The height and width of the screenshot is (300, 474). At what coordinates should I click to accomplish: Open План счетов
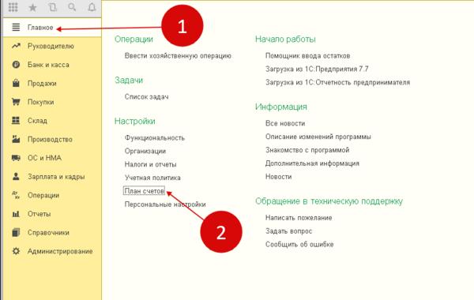coord(145,190)
